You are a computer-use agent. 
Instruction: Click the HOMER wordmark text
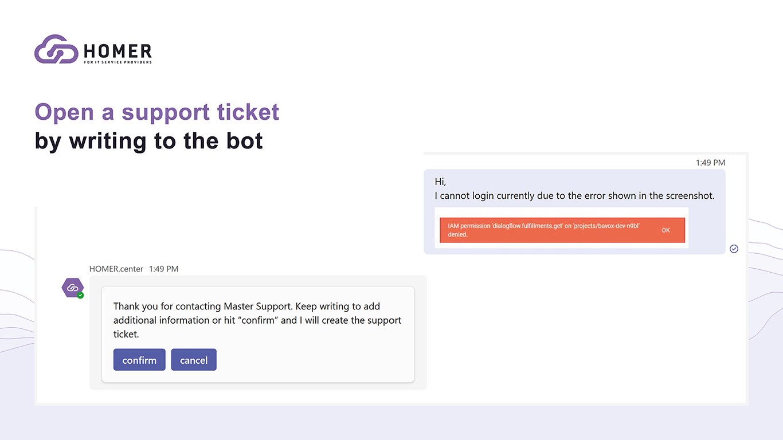[118, 51]
